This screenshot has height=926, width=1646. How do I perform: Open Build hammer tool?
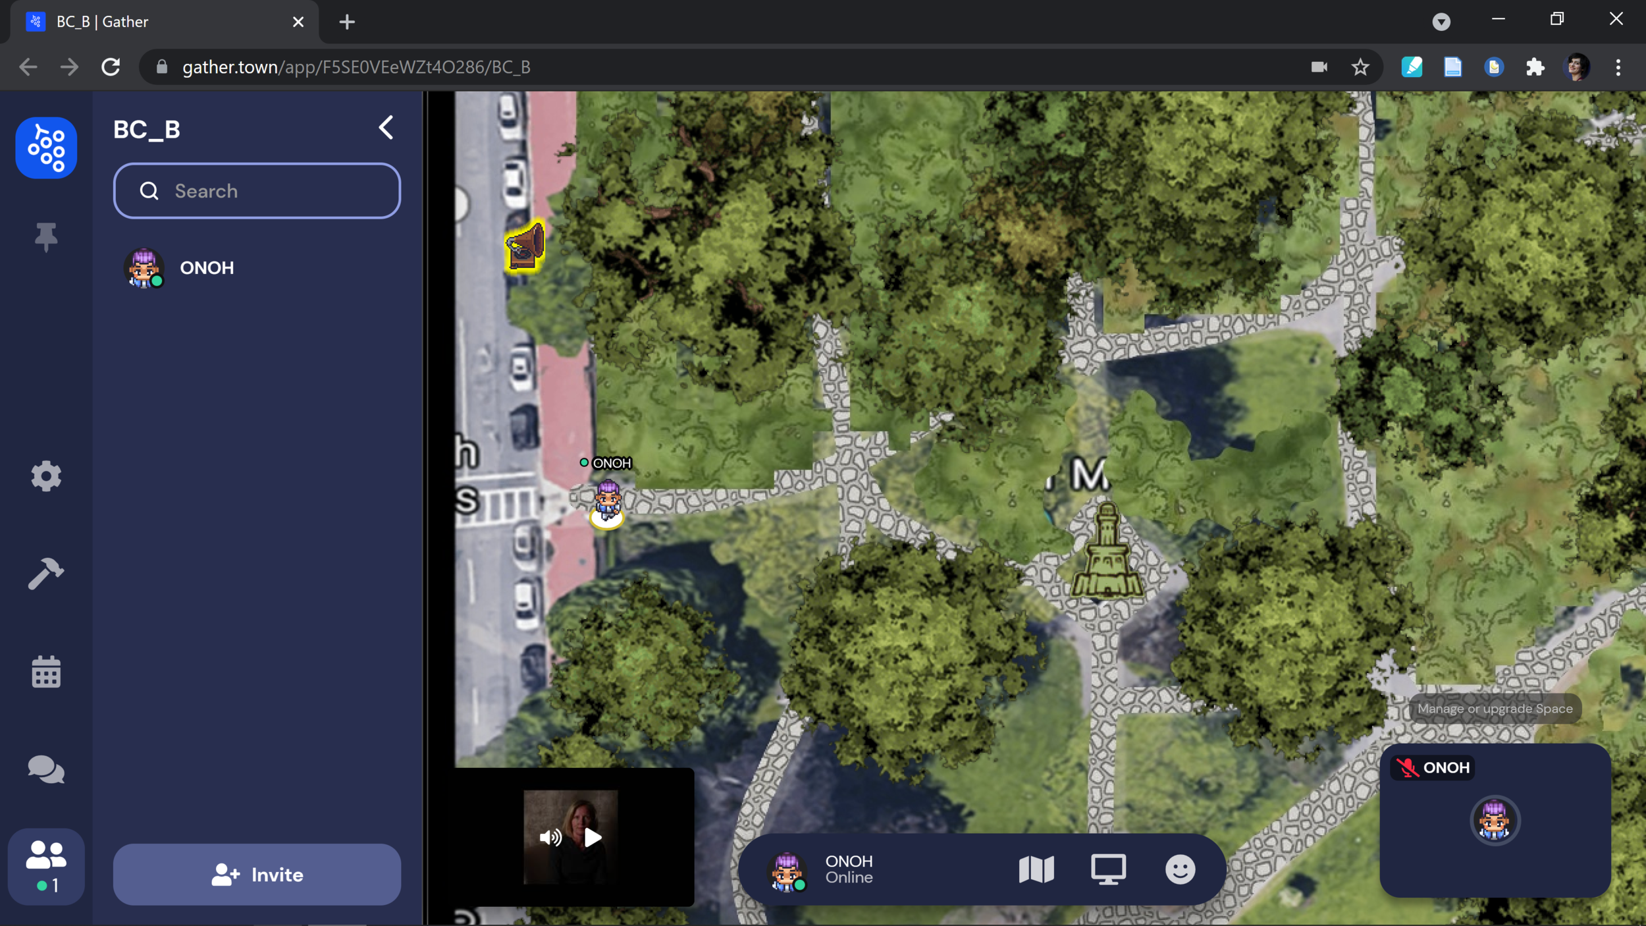click(46, 573)
